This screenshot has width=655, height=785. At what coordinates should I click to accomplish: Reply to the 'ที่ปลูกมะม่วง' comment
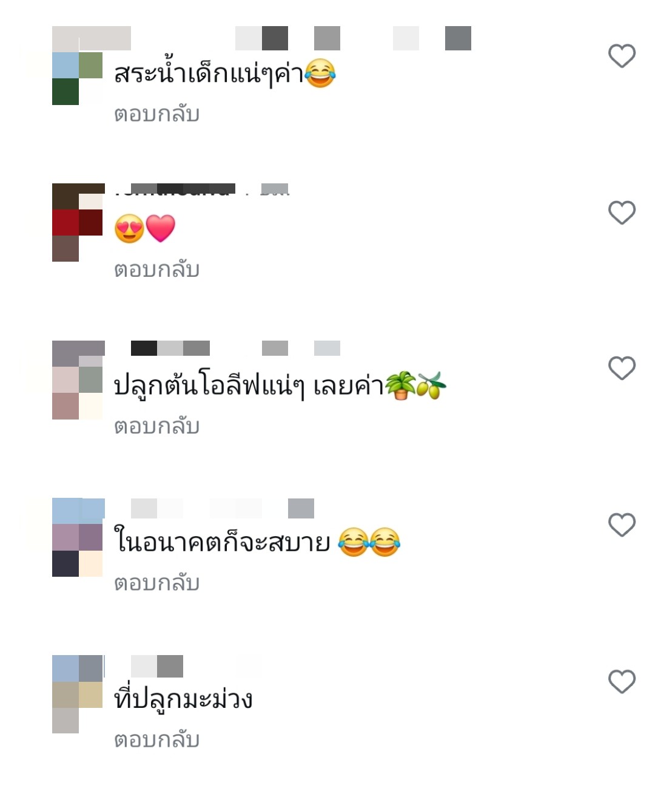157,739
